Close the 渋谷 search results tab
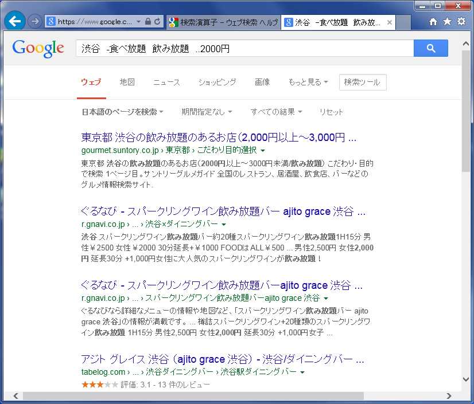474x404 pixels. click(x=390, y=22)
